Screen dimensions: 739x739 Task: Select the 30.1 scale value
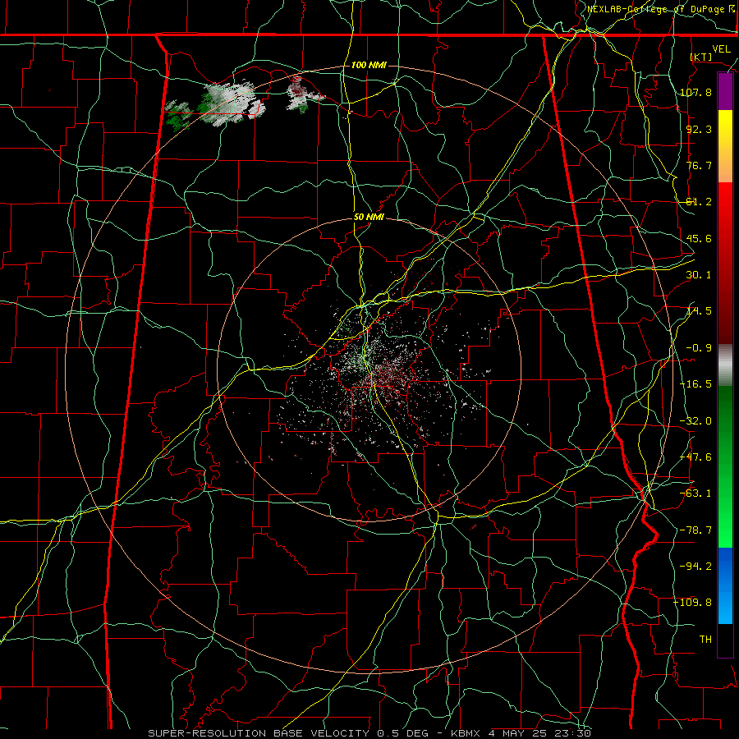coord(699,275)
